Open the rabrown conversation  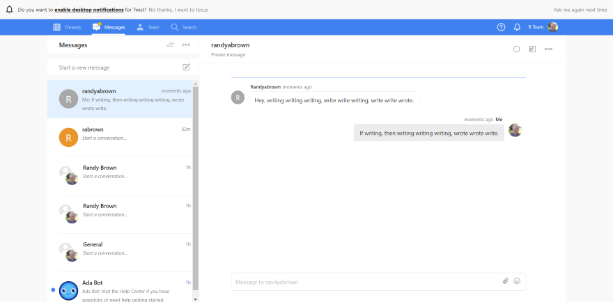tap(120, 137)
